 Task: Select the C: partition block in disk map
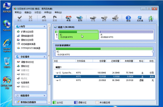pos(79,35)
